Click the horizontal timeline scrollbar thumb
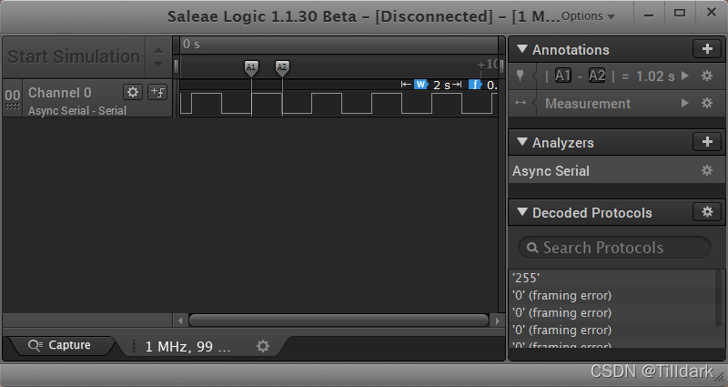The image size is (728, 387). coord(339,321)
